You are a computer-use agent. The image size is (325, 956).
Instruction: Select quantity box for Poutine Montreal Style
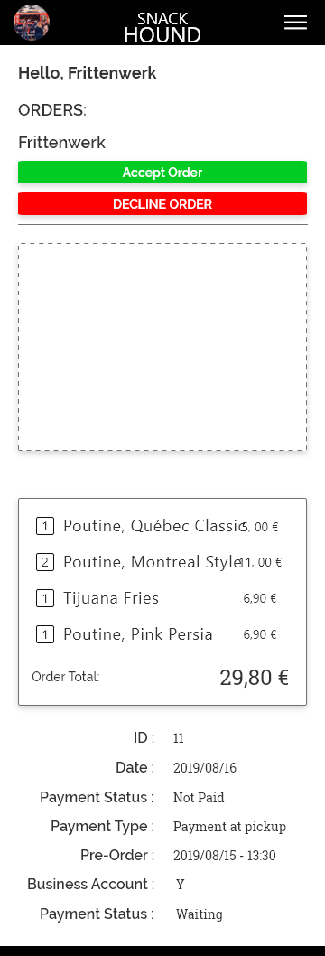point(45,562)
